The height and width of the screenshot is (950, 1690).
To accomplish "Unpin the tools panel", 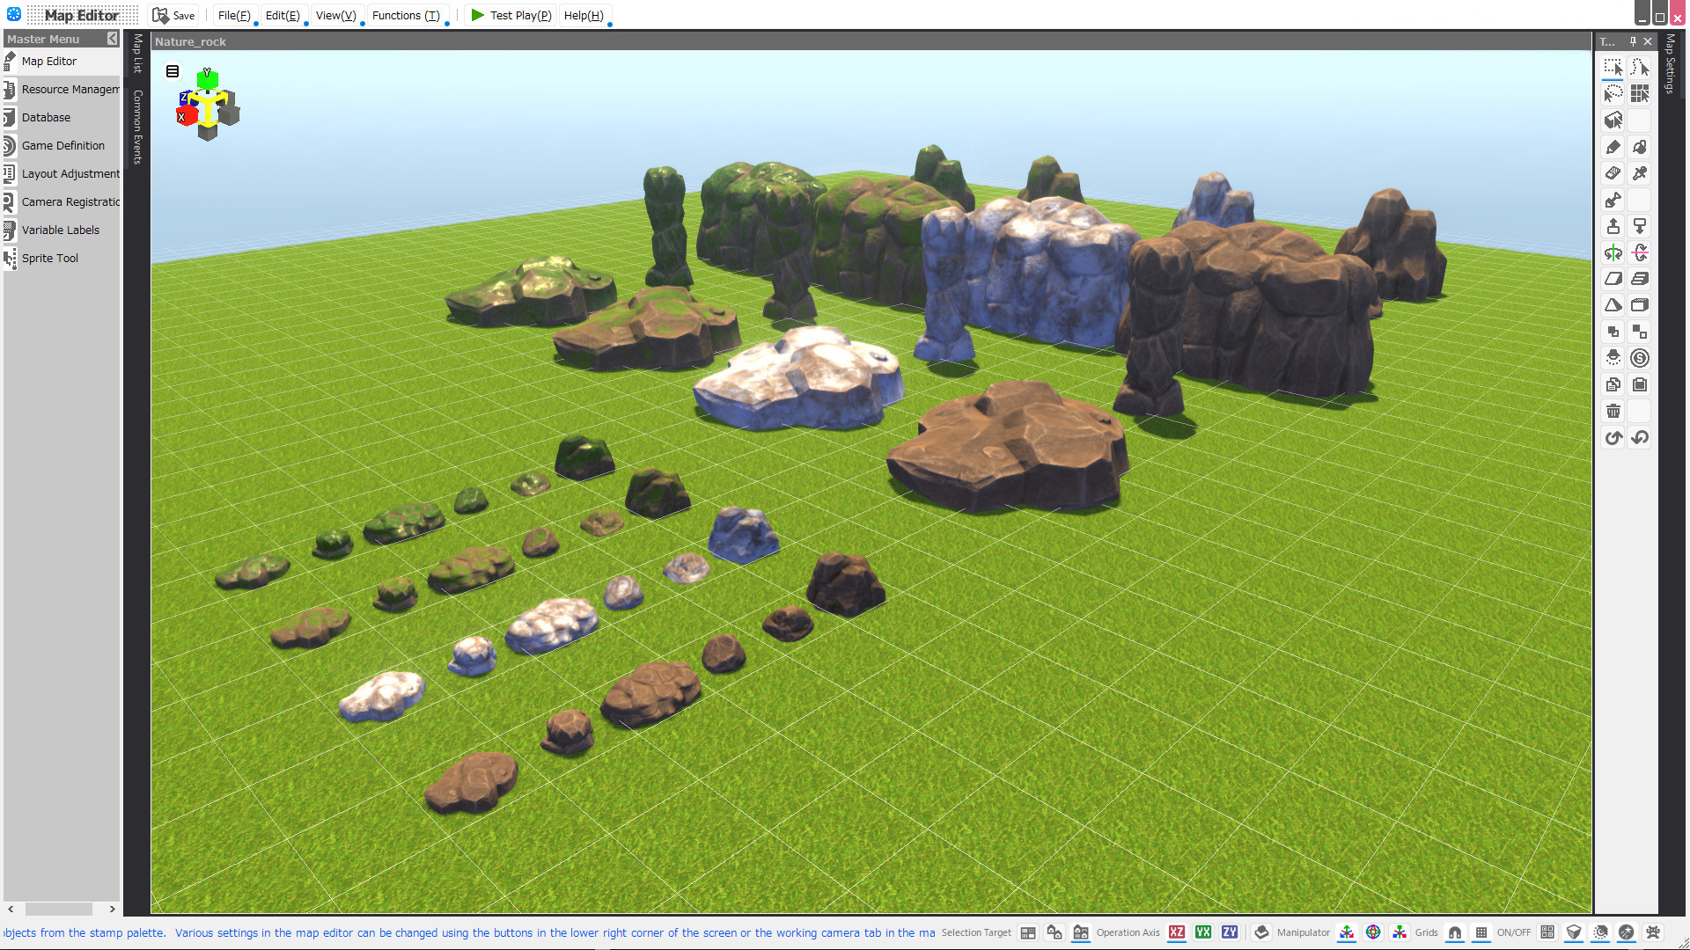I will (1632, 41).
